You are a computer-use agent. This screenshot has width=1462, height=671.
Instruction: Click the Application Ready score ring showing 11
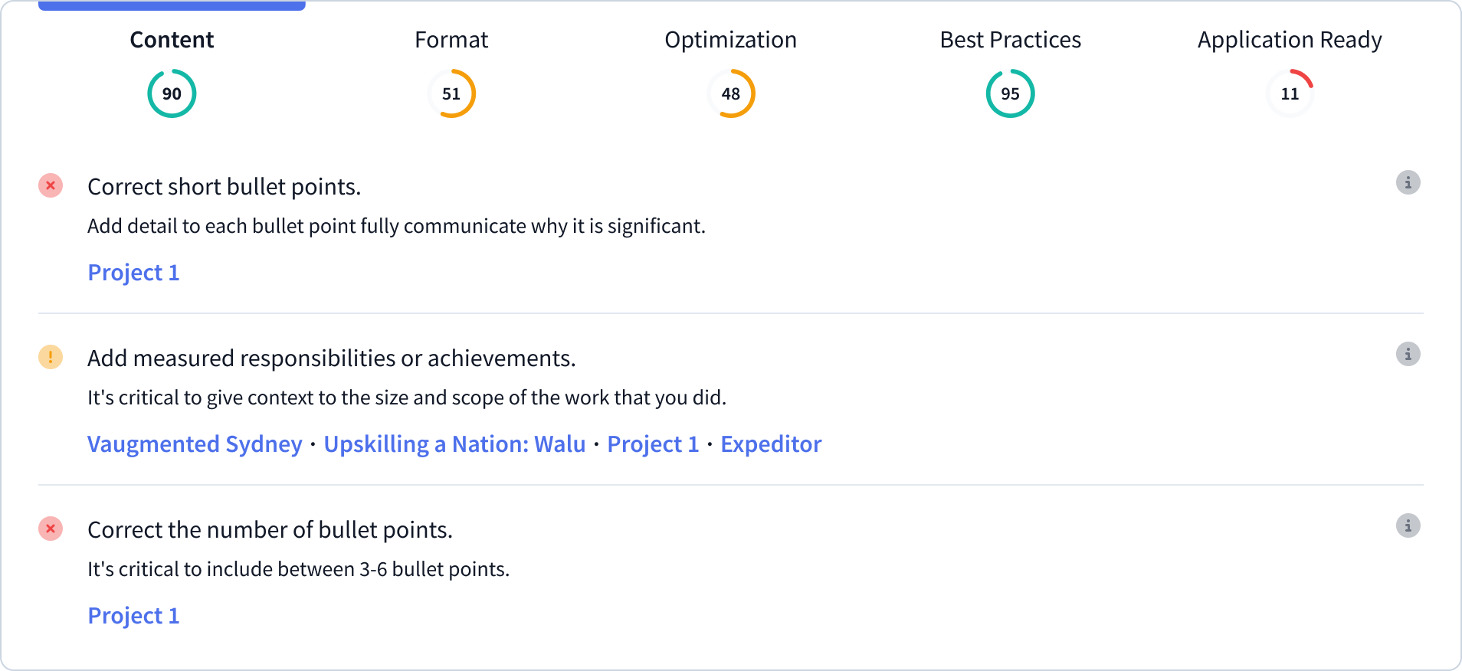[1290, 93]
